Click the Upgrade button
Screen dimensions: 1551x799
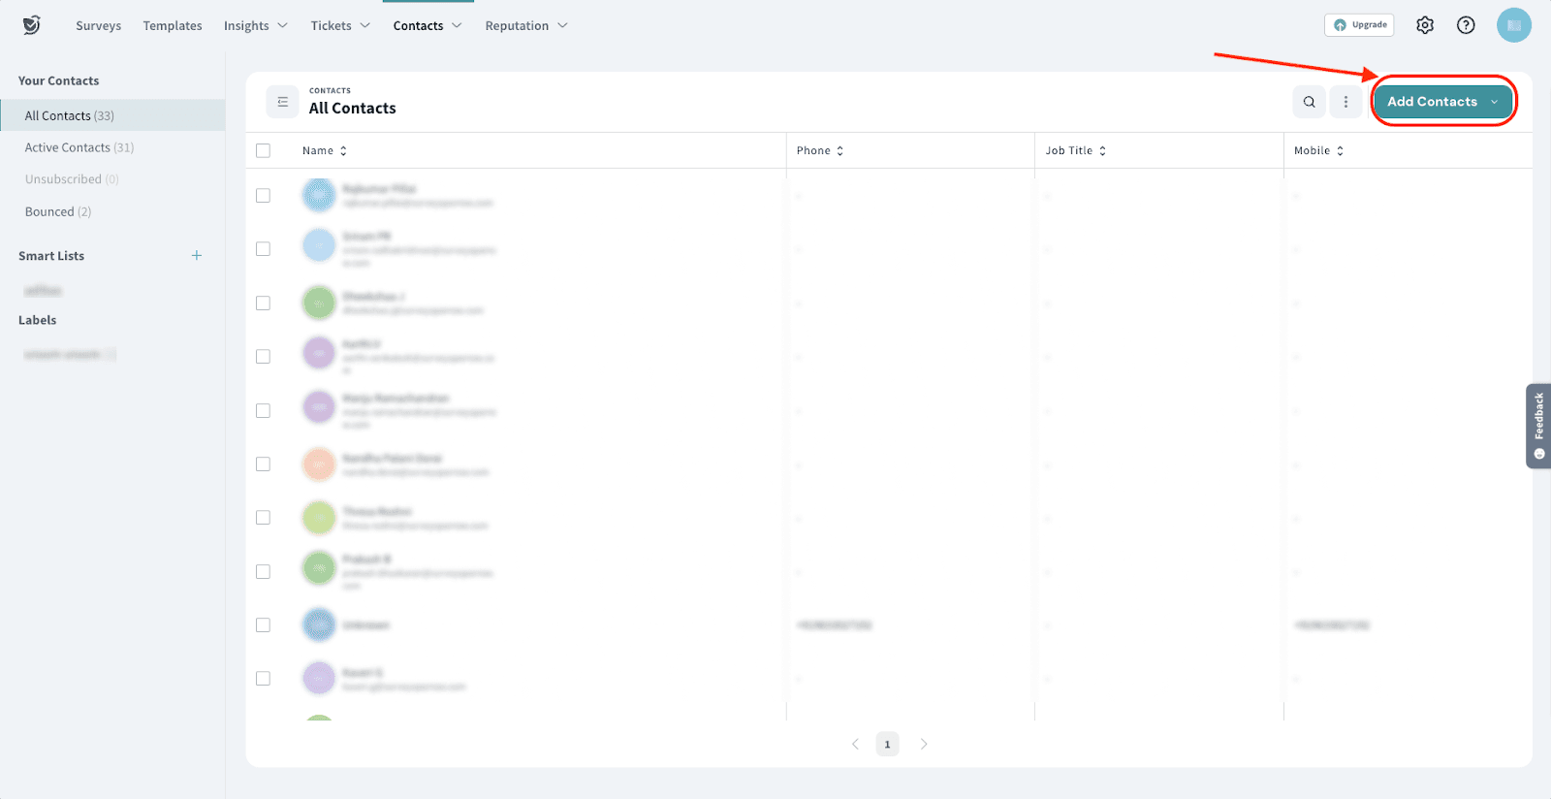coord(1359,25)
